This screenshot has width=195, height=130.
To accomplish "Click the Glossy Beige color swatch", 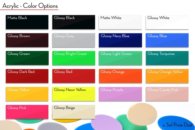I will click(74, 112).
